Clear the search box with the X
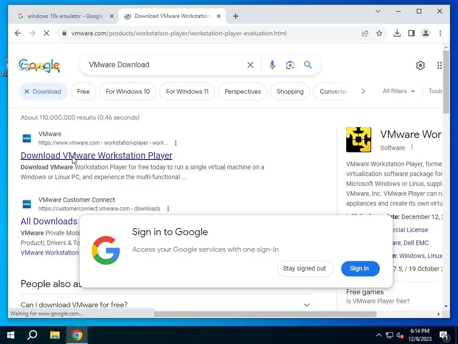The width and height of the screenshot is (458, 344). click(x=250, y=65)
